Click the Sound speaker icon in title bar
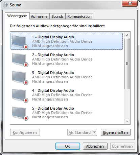The height and width of the screenshot is (155, 140). click(x=5, y=5)
